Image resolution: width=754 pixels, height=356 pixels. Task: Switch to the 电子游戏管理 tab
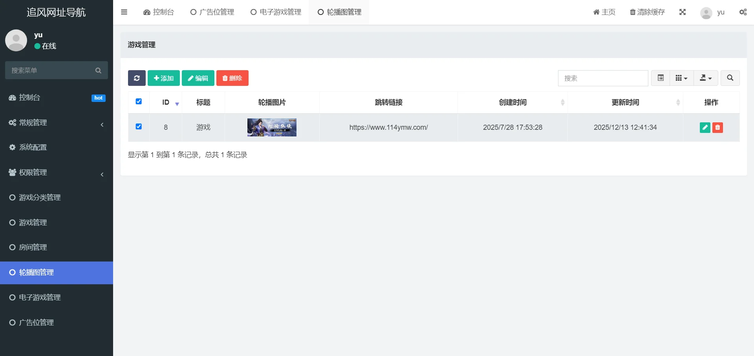[275, 12]
